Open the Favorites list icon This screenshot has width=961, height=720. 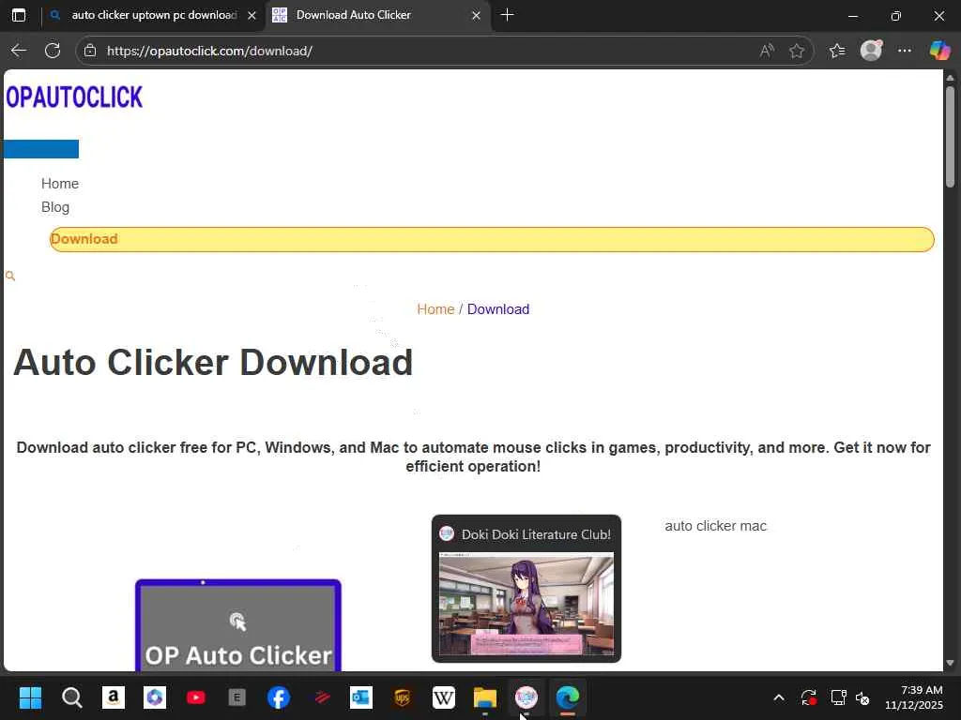pyautogui.click(x=836, y=51)
